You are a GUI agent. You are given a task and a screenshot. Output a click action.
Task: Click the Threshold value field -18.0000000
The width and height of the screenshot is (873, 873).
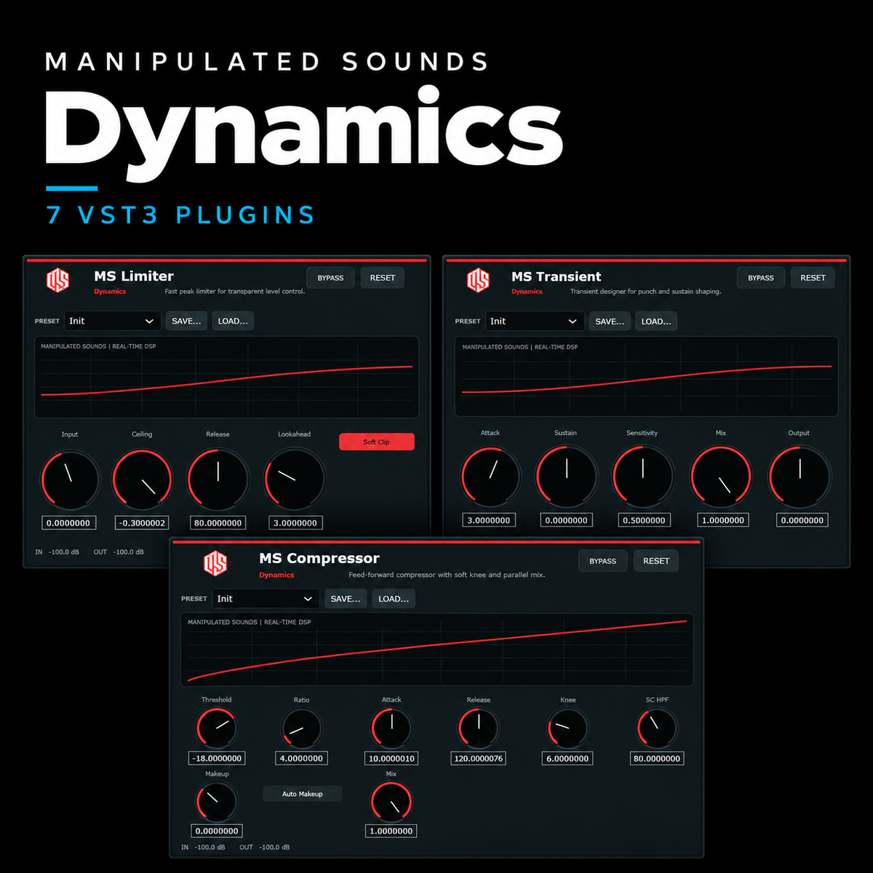coord(217,758)
